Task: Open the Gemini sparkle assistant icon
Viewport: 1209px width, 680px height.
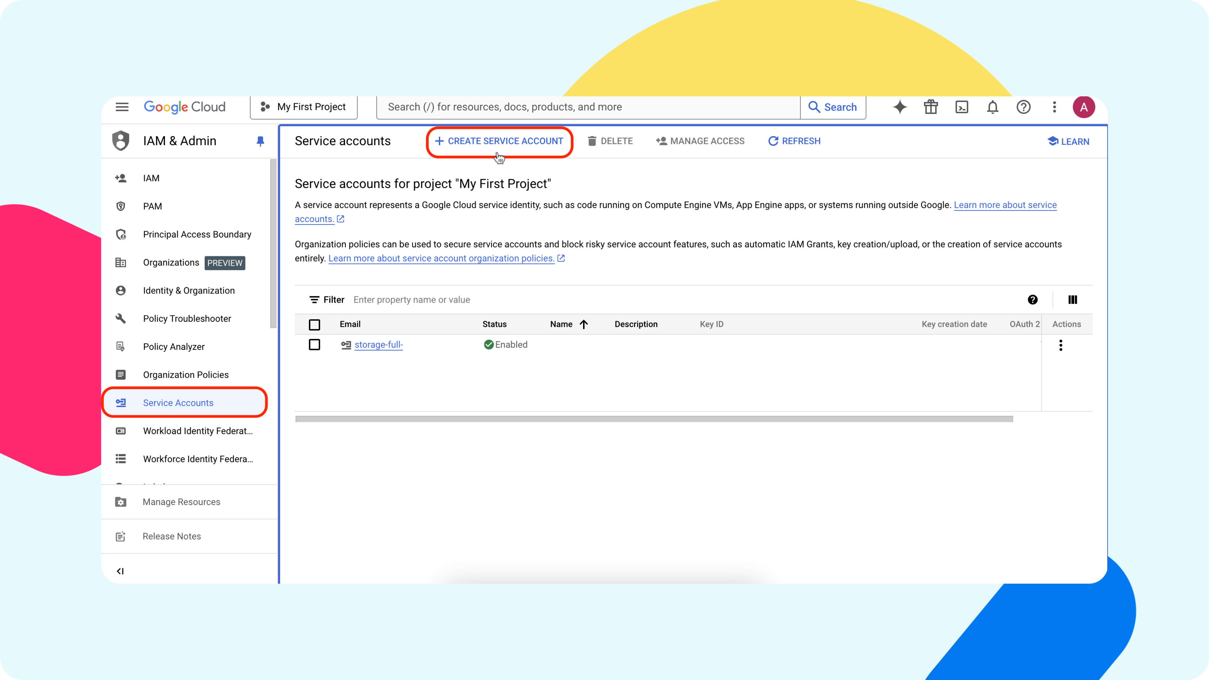Action: pos(900,107)
